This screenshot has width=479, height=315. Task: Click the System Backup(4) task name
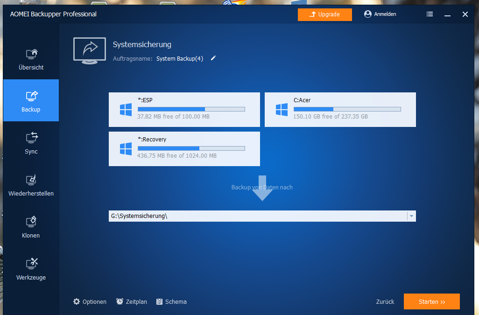180,59
